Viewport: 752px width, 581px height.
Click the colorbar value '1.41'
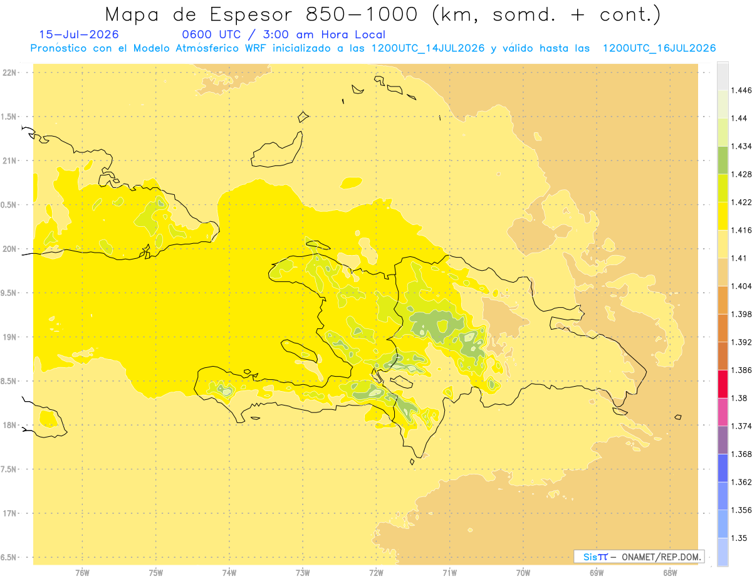pyautogui.click(x=739, y=258)
